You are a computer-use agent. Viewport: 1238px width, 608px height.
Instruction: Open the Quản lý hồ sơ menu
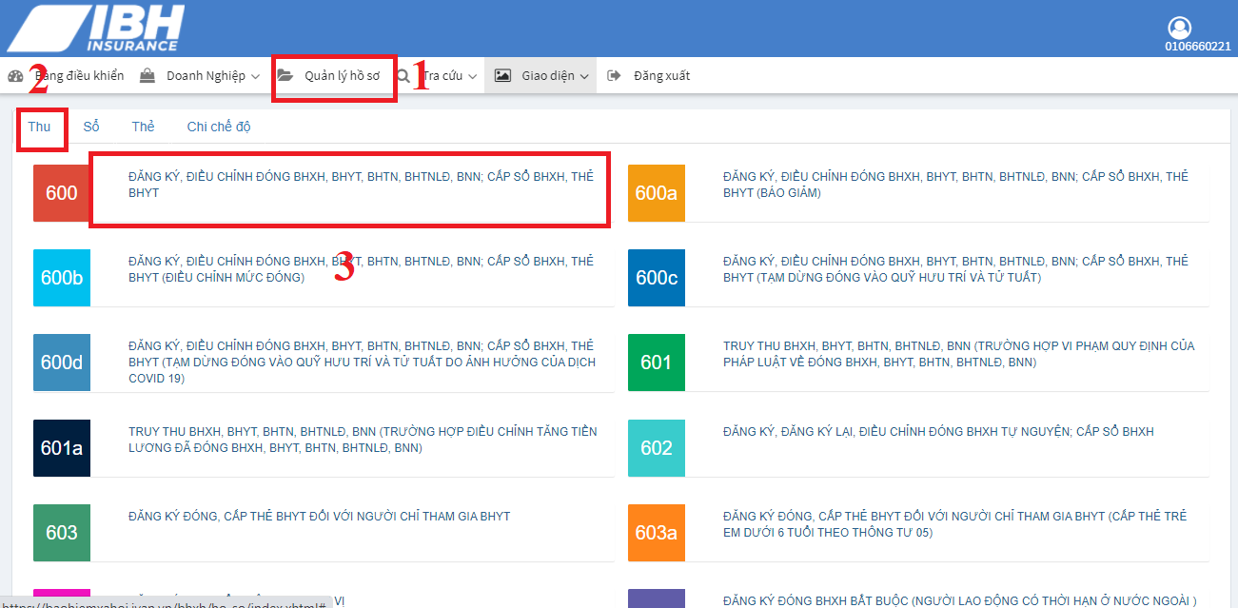[334, 76]
